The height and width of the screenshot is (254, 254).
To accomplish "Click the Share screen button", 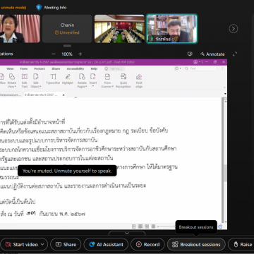I will [x=66, y=244].
